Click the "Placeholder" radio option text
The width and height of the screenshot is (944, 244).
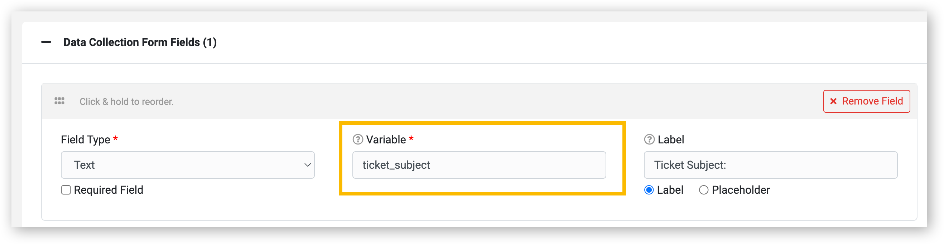point(741,190)
